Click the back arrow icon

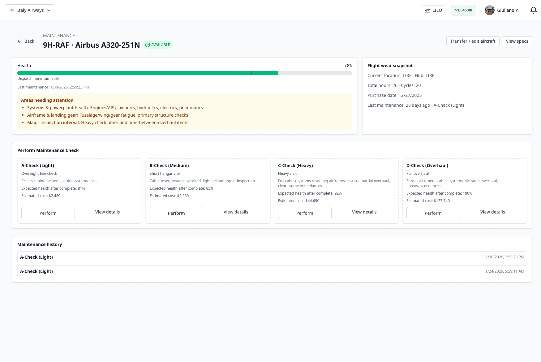tap(19, 41)
